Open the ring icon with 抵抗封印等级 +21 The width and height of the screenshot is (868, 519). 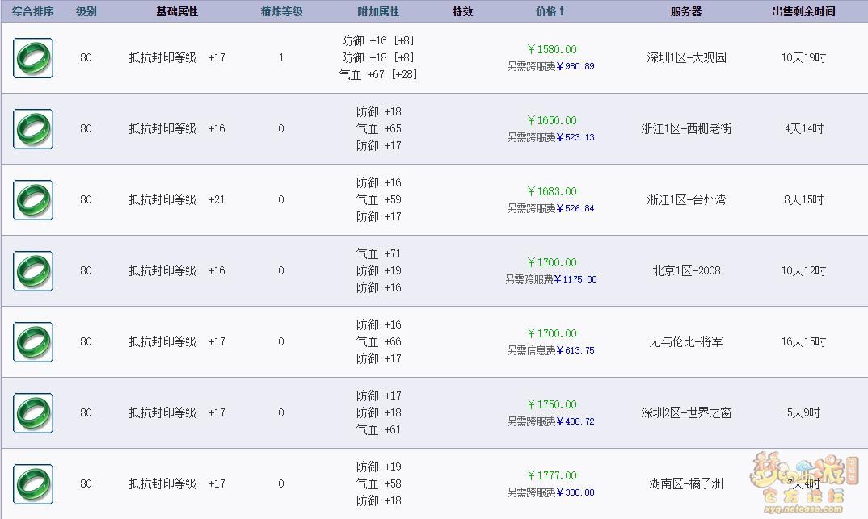pos(33,200)
